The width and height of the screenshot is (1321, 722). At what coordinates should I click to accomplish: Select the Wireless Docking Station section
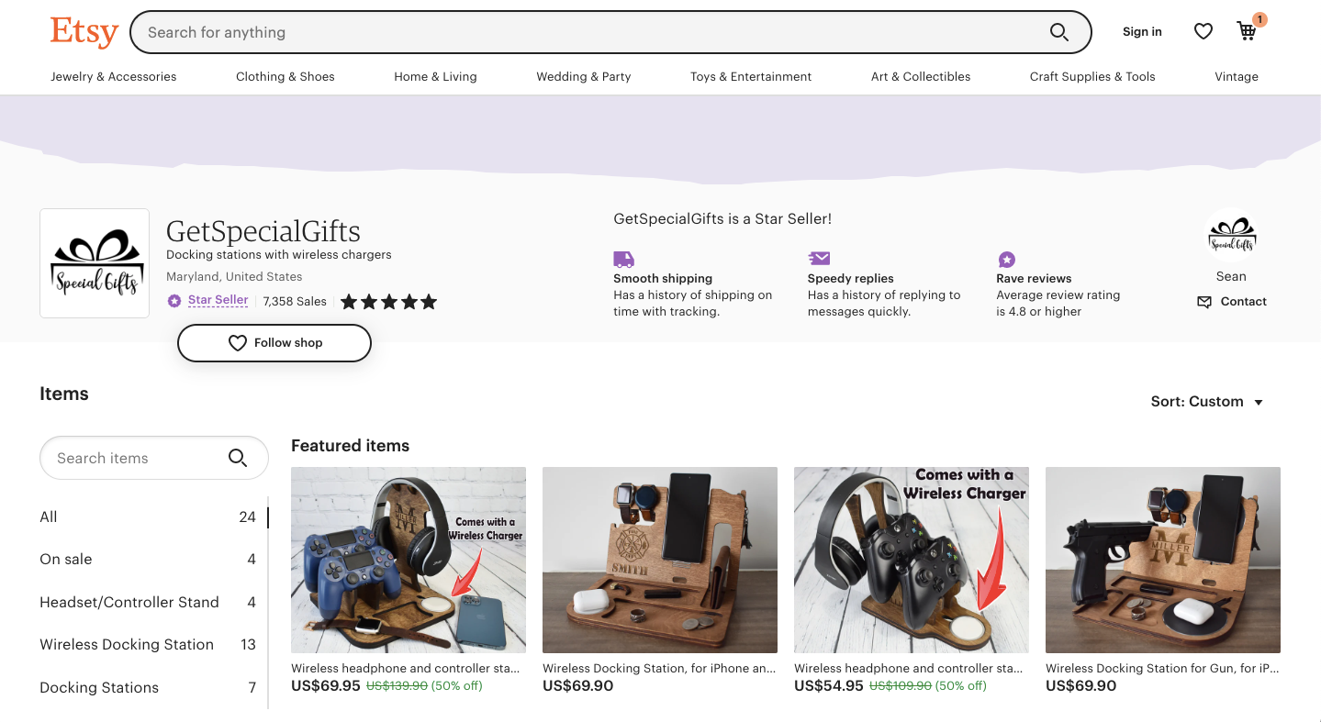click(x=127, y=645)
